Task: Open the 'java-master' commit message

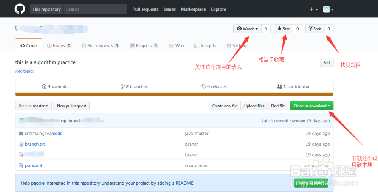Action: (197, 133)
